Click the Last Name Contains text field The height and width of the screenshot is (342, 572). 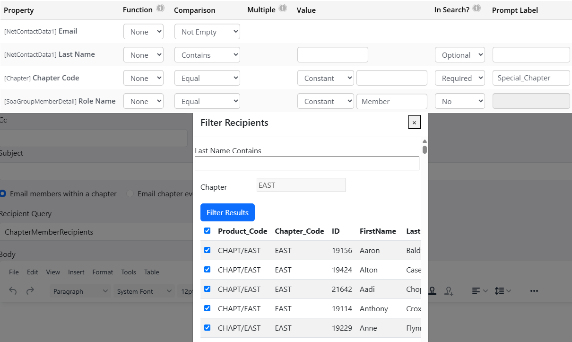(x=307, y=163)
